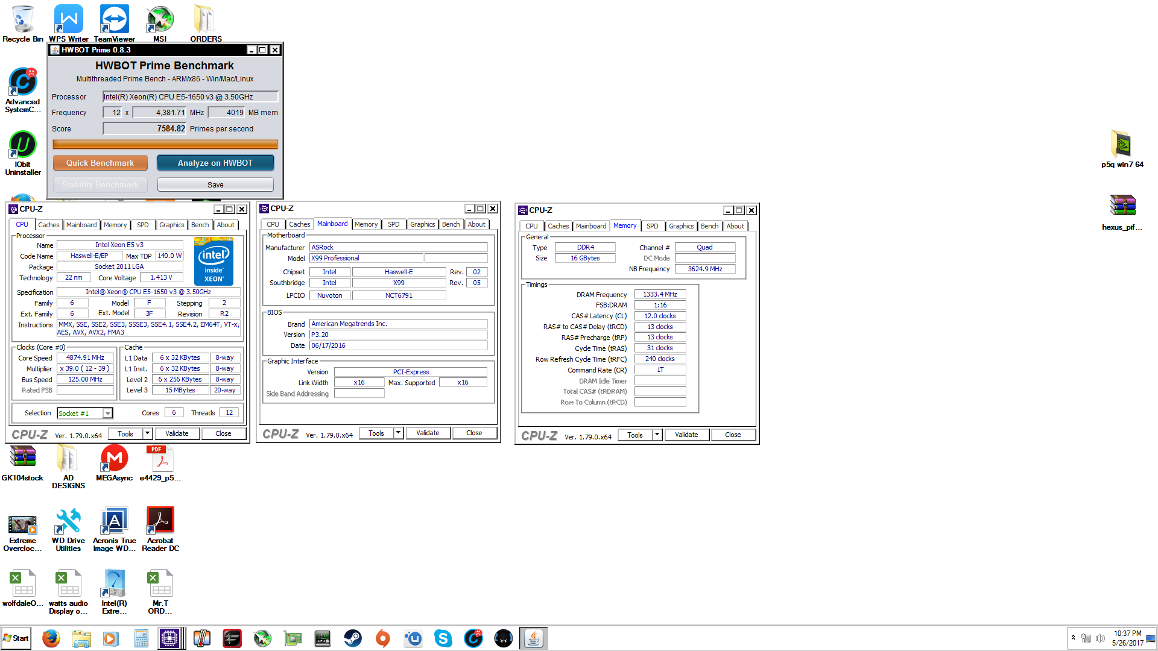Open the Graphics tab in the CPU-Z Mainboard window
The image size is (1158, 651).
422,224
